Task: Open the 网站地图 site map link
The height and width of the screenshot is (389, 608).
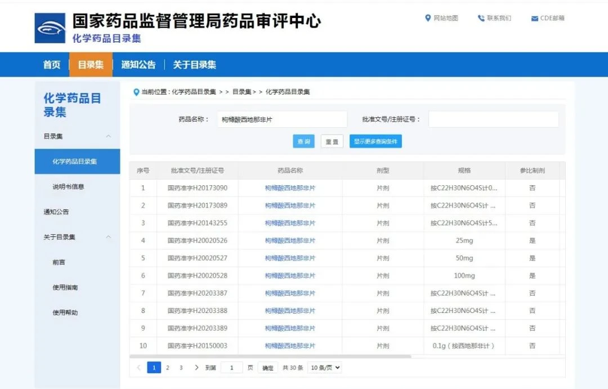Action: click(x=445, y=18)
